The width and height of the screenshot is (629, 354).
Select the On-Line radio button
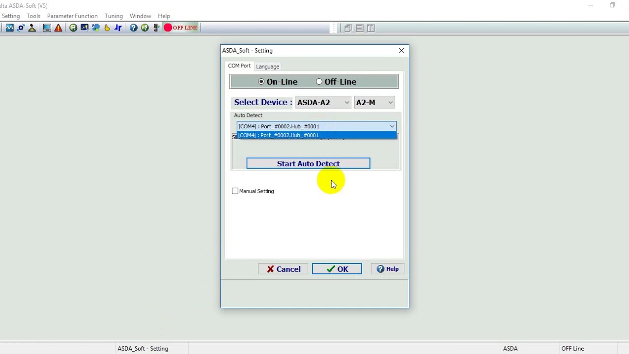pos(261,82)
